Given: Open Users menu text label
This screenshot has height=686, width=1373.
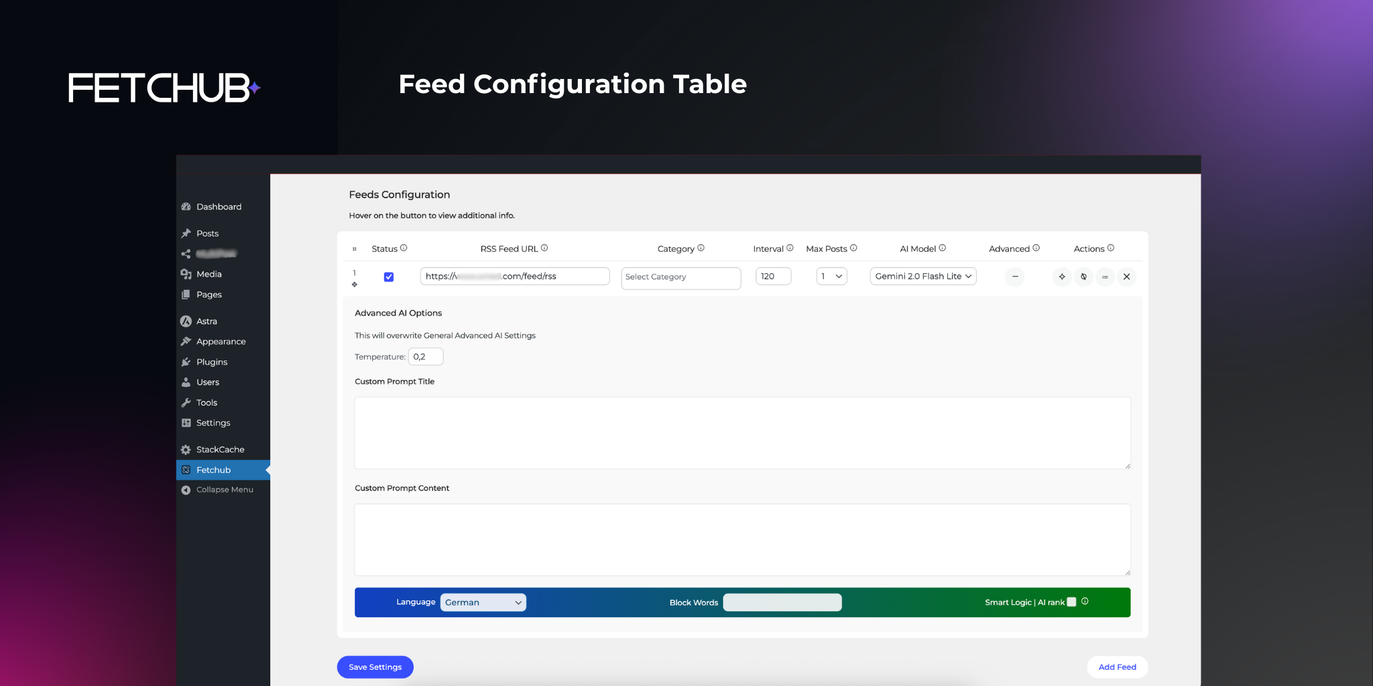Looking at the screenshot, I should 208,383.
